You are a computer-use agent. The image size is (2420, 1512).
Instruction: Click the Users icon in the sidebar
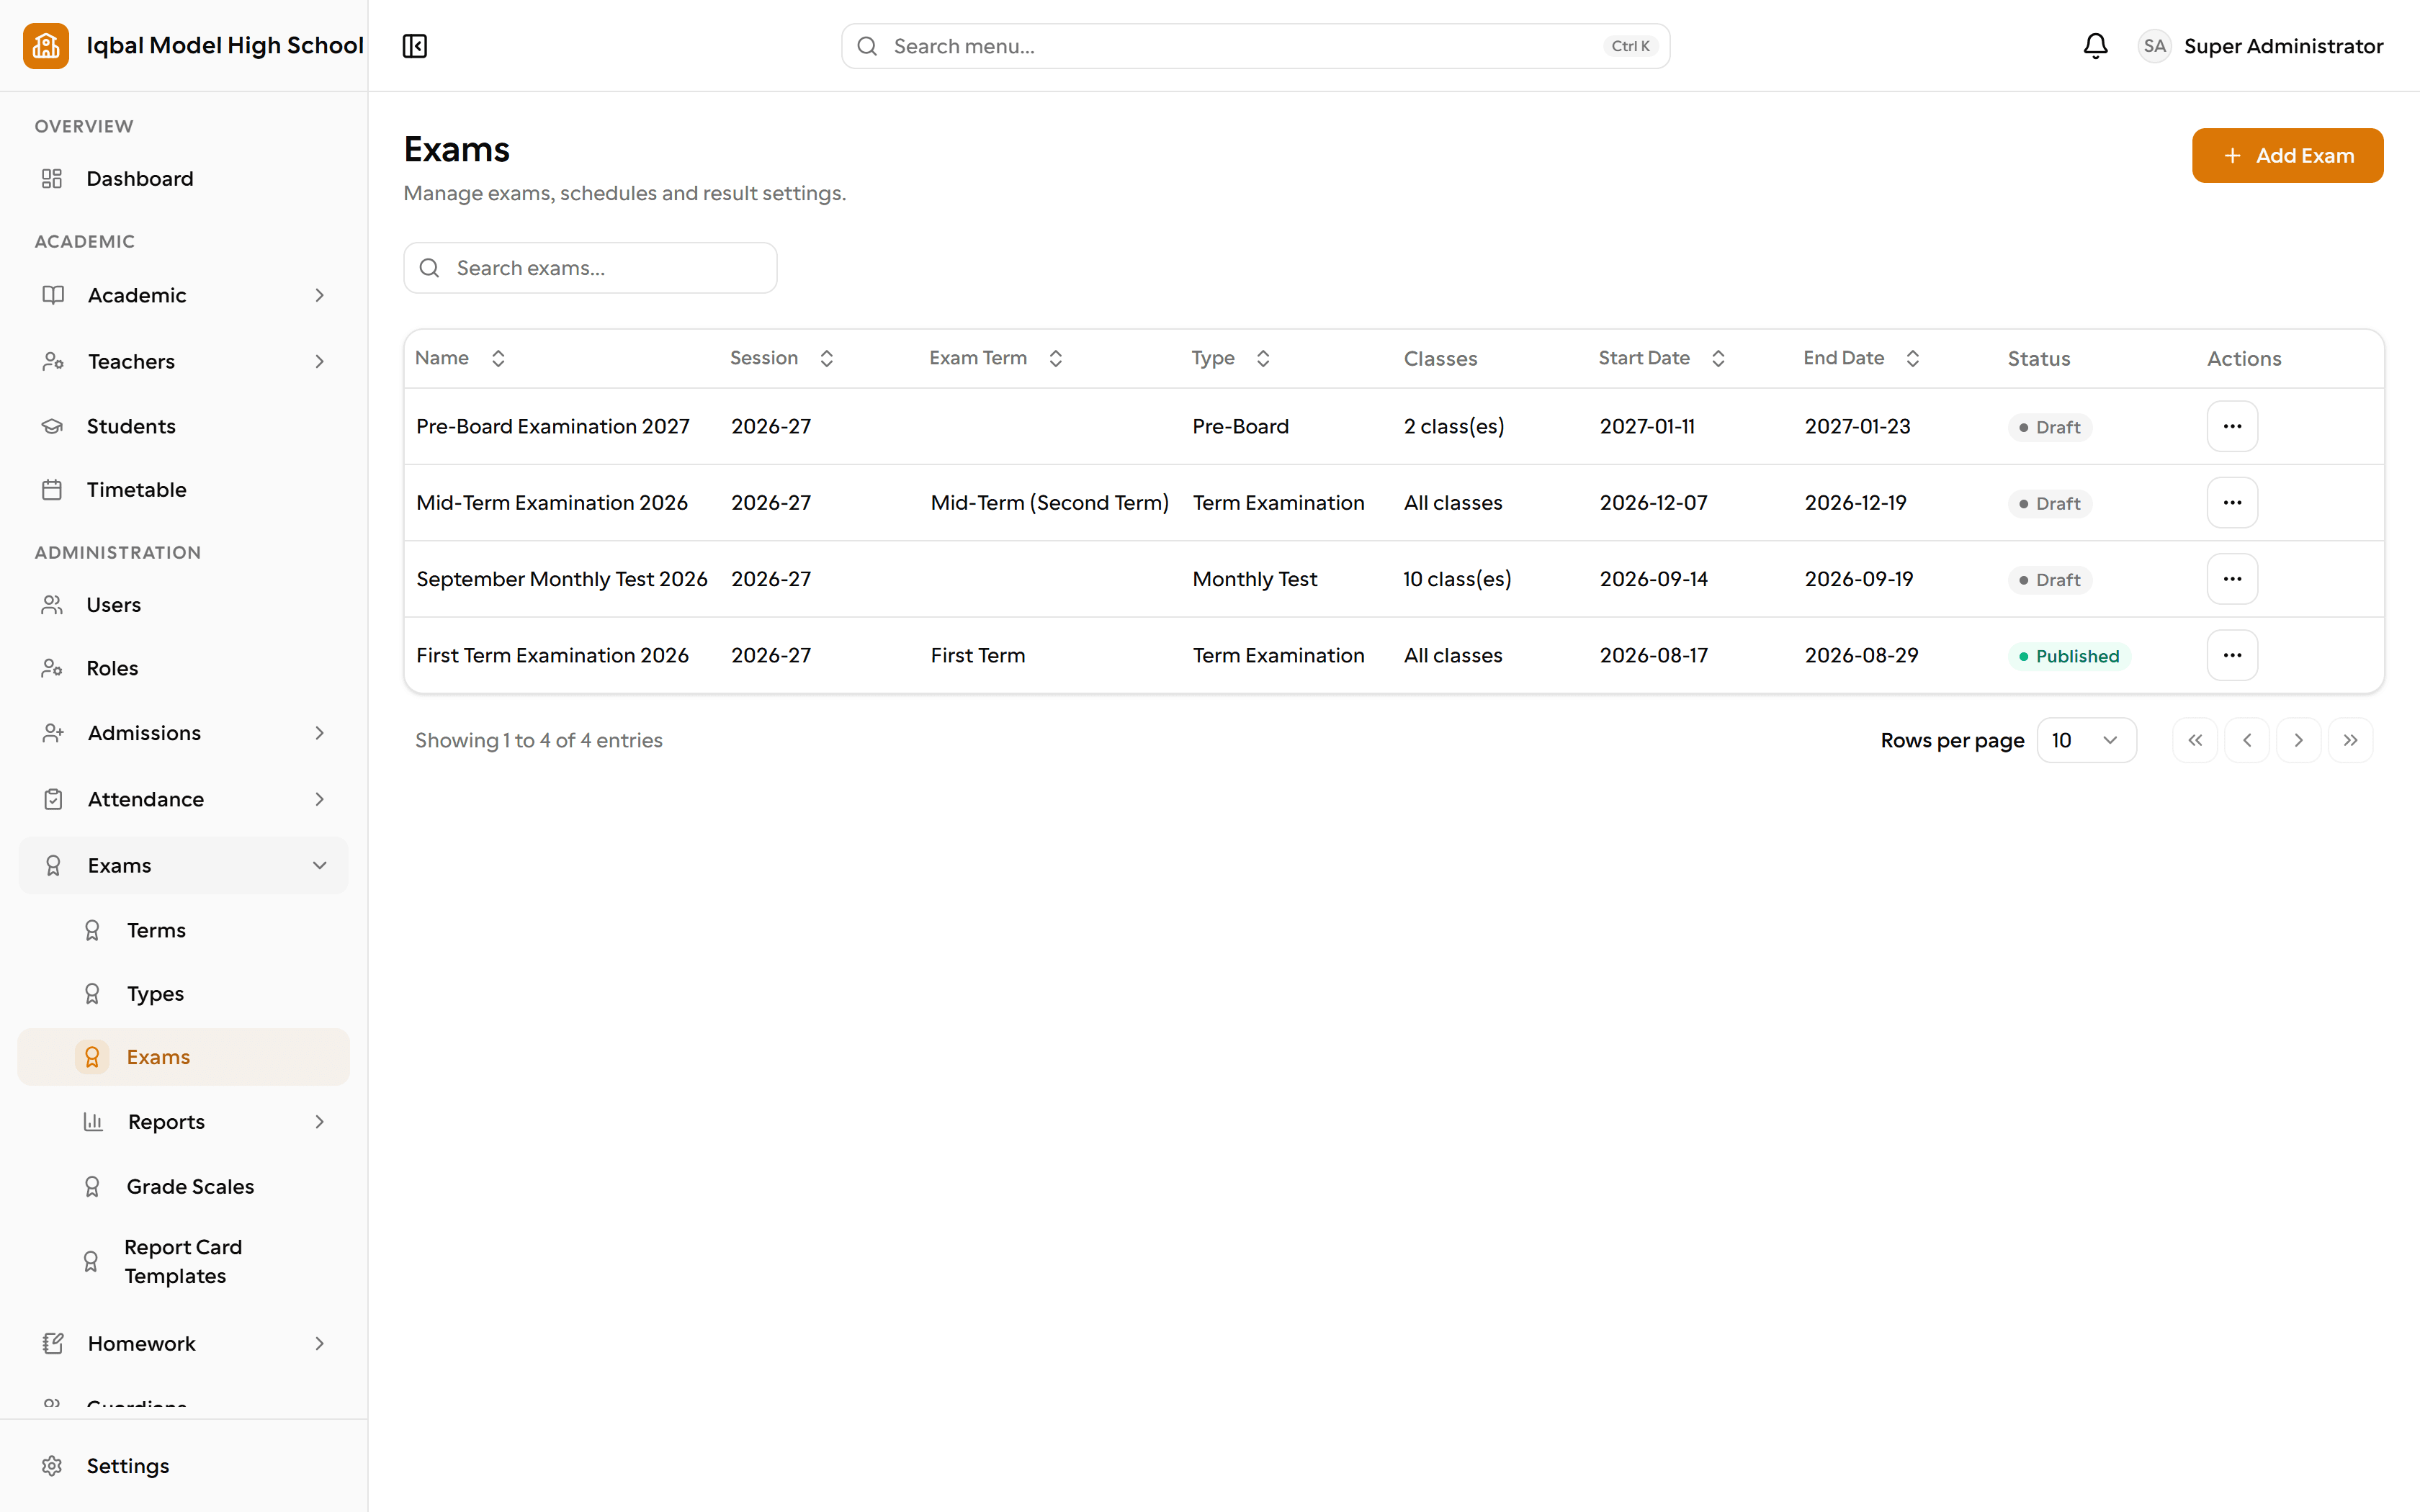tap(52, 605)
